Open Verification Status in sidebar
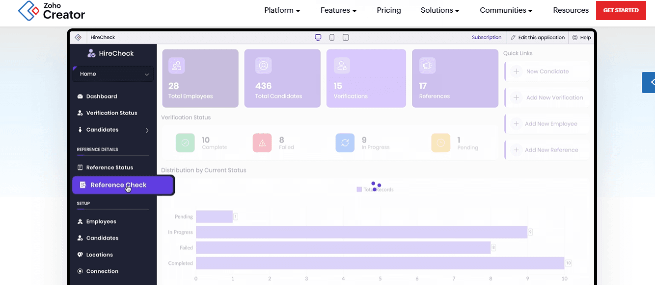 click(112, 113)
